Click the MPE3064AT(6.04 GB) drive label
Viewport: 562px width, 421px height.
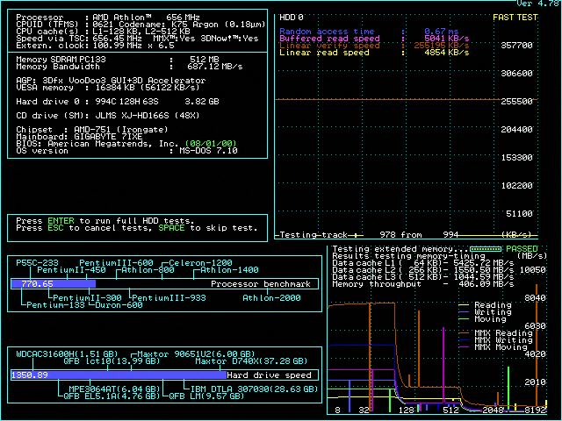coord(114,389)
